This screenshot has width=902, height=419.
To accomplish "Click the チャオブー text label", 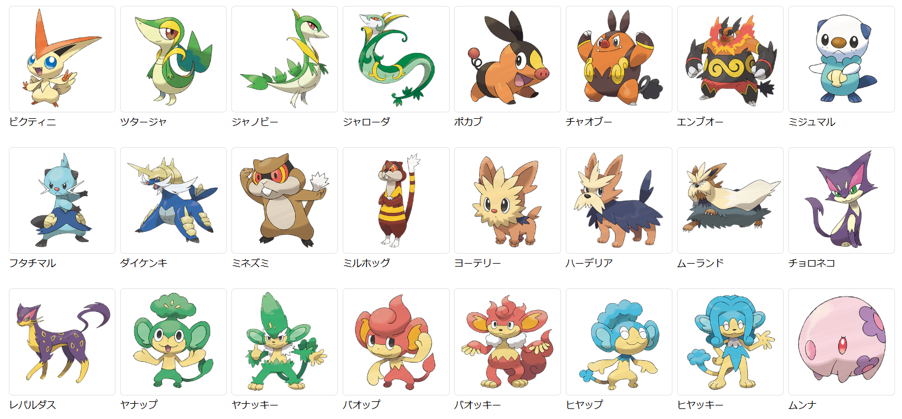I will [x=589, y=122].
